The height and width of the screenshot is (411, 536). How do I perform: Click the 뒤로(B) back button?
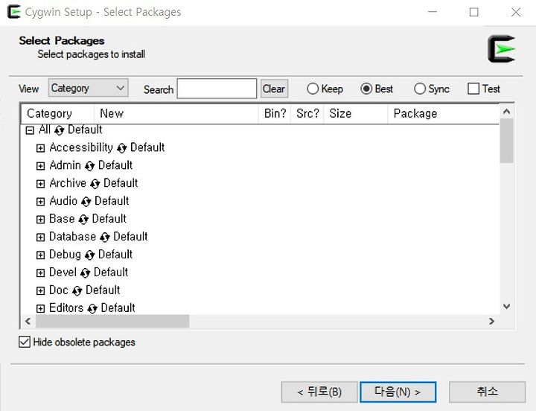click(x=319, y=392)
